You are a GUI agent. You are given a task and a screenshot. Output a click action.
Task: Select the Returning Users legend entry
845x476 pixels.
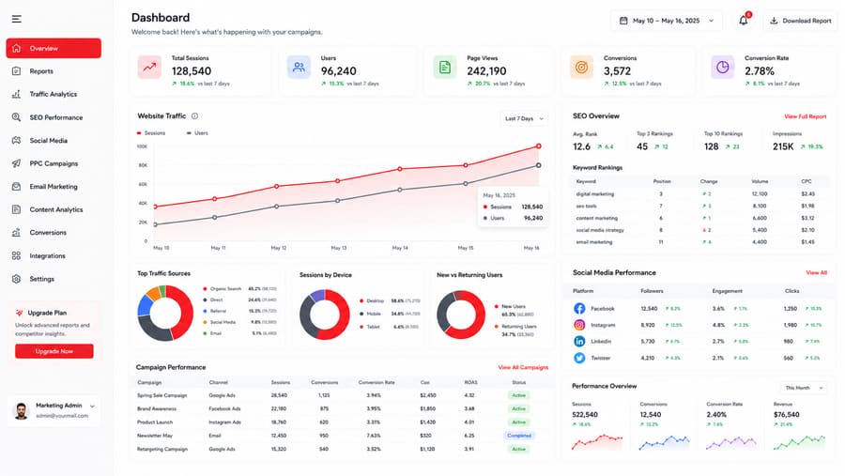(515, 330)
